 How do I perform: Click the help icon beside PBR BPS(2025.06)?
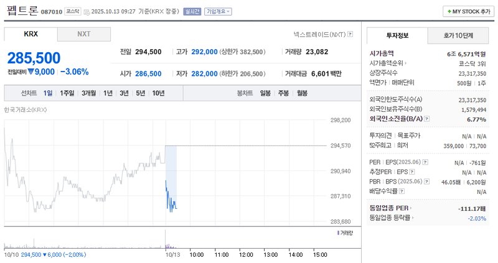click(425, 181)
